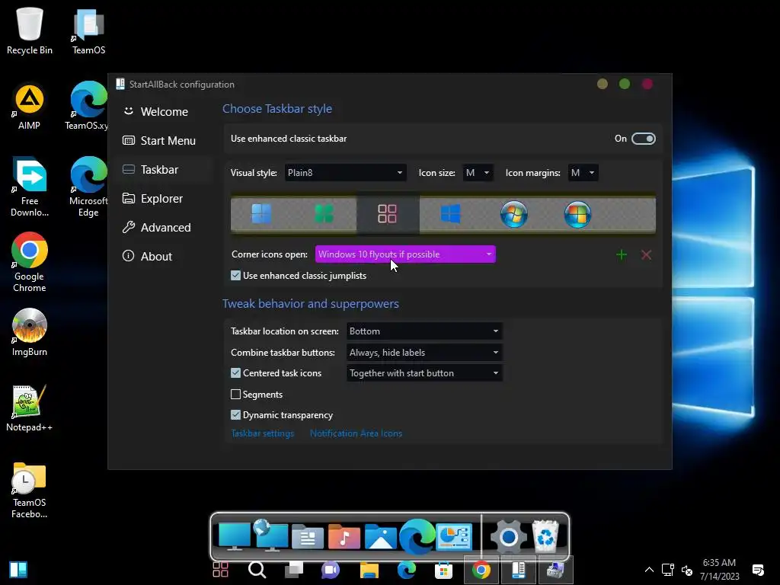Switch to Chrome on the taskbar

tap(481, 570)
